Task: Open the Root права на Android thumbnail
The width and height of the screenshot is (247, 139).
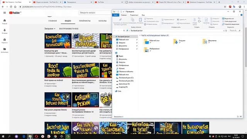Action: pos(58,70)
